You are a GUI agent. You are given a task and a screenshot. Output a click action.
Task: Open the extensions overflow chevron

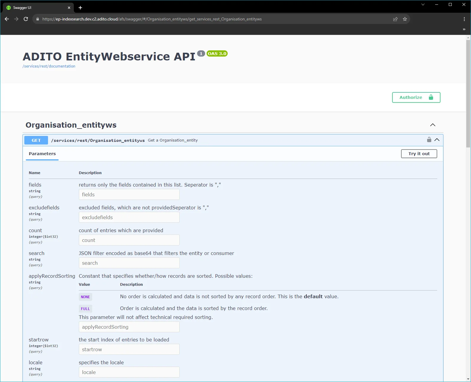coord(464,29)
